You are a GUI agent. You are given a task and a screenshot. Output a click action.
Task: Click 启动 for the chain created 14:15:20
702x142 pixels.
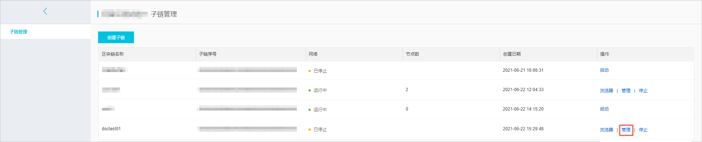(x=604, y=109)
